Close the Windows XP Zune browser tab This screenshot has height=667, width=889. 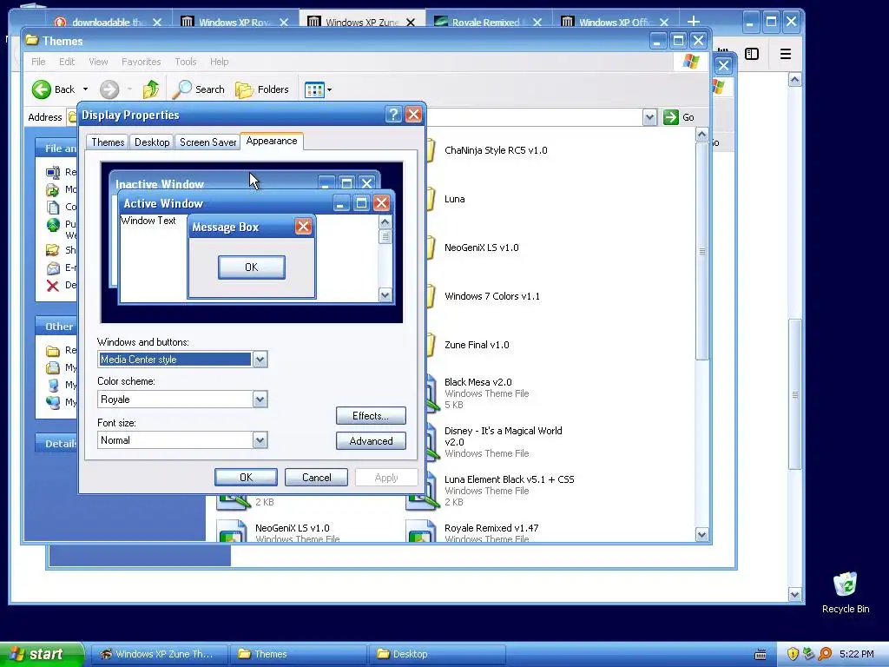(411, 22)
